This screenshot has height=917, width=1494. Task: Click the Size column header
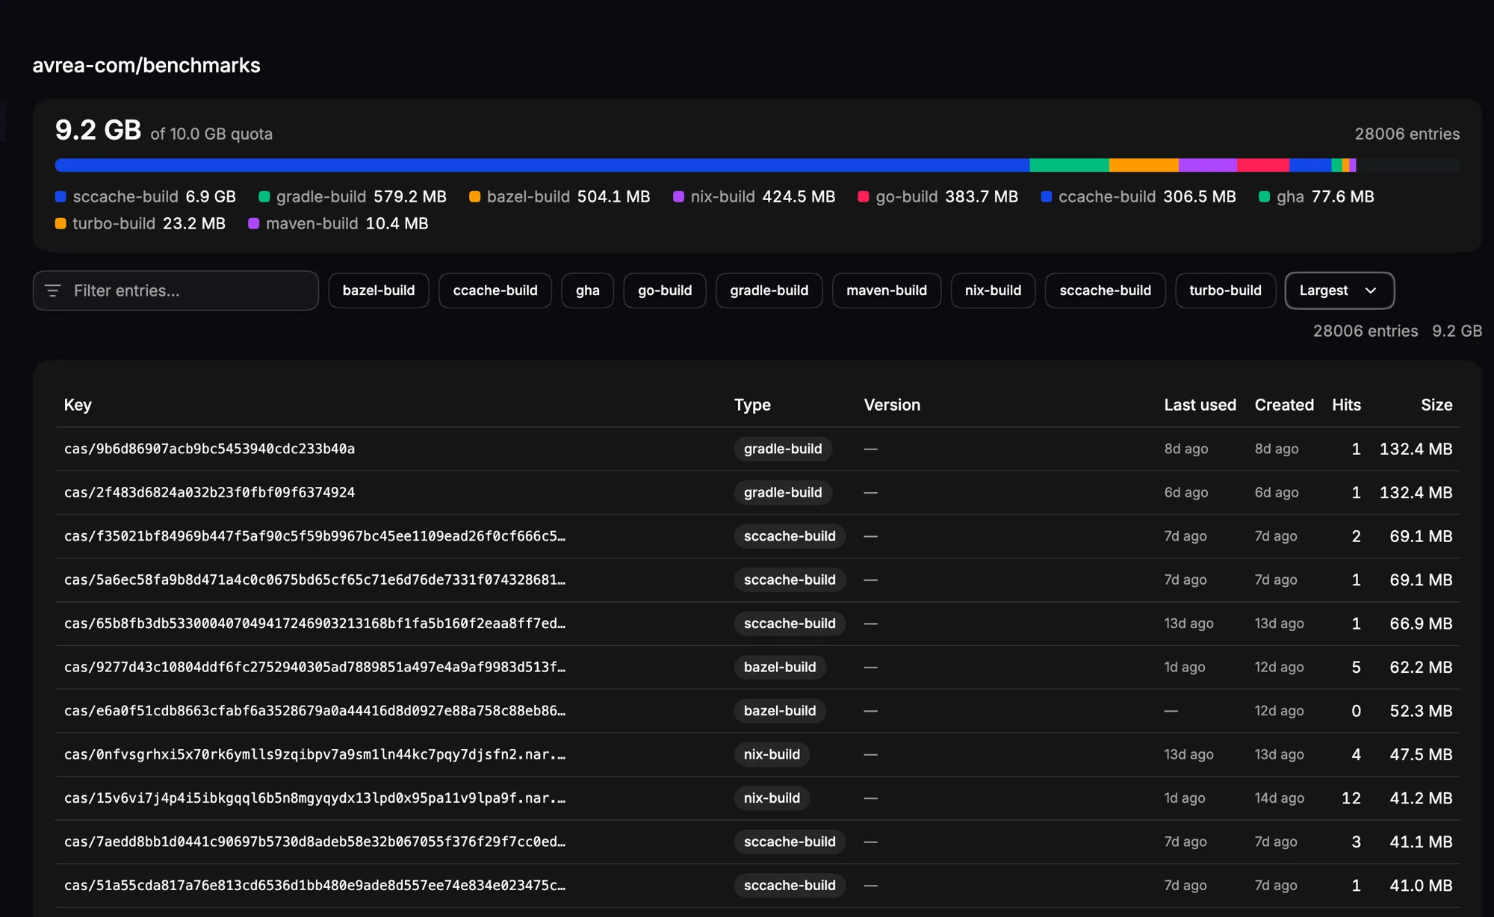point(1436,405)
